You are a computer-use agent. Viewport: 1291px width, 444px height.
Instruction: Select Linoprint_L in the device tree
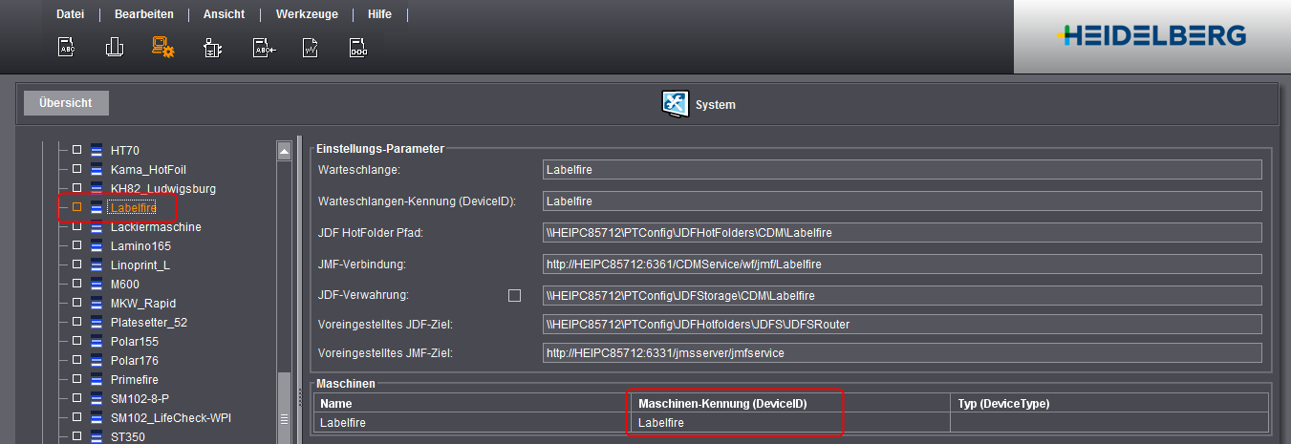pos(140,265)
